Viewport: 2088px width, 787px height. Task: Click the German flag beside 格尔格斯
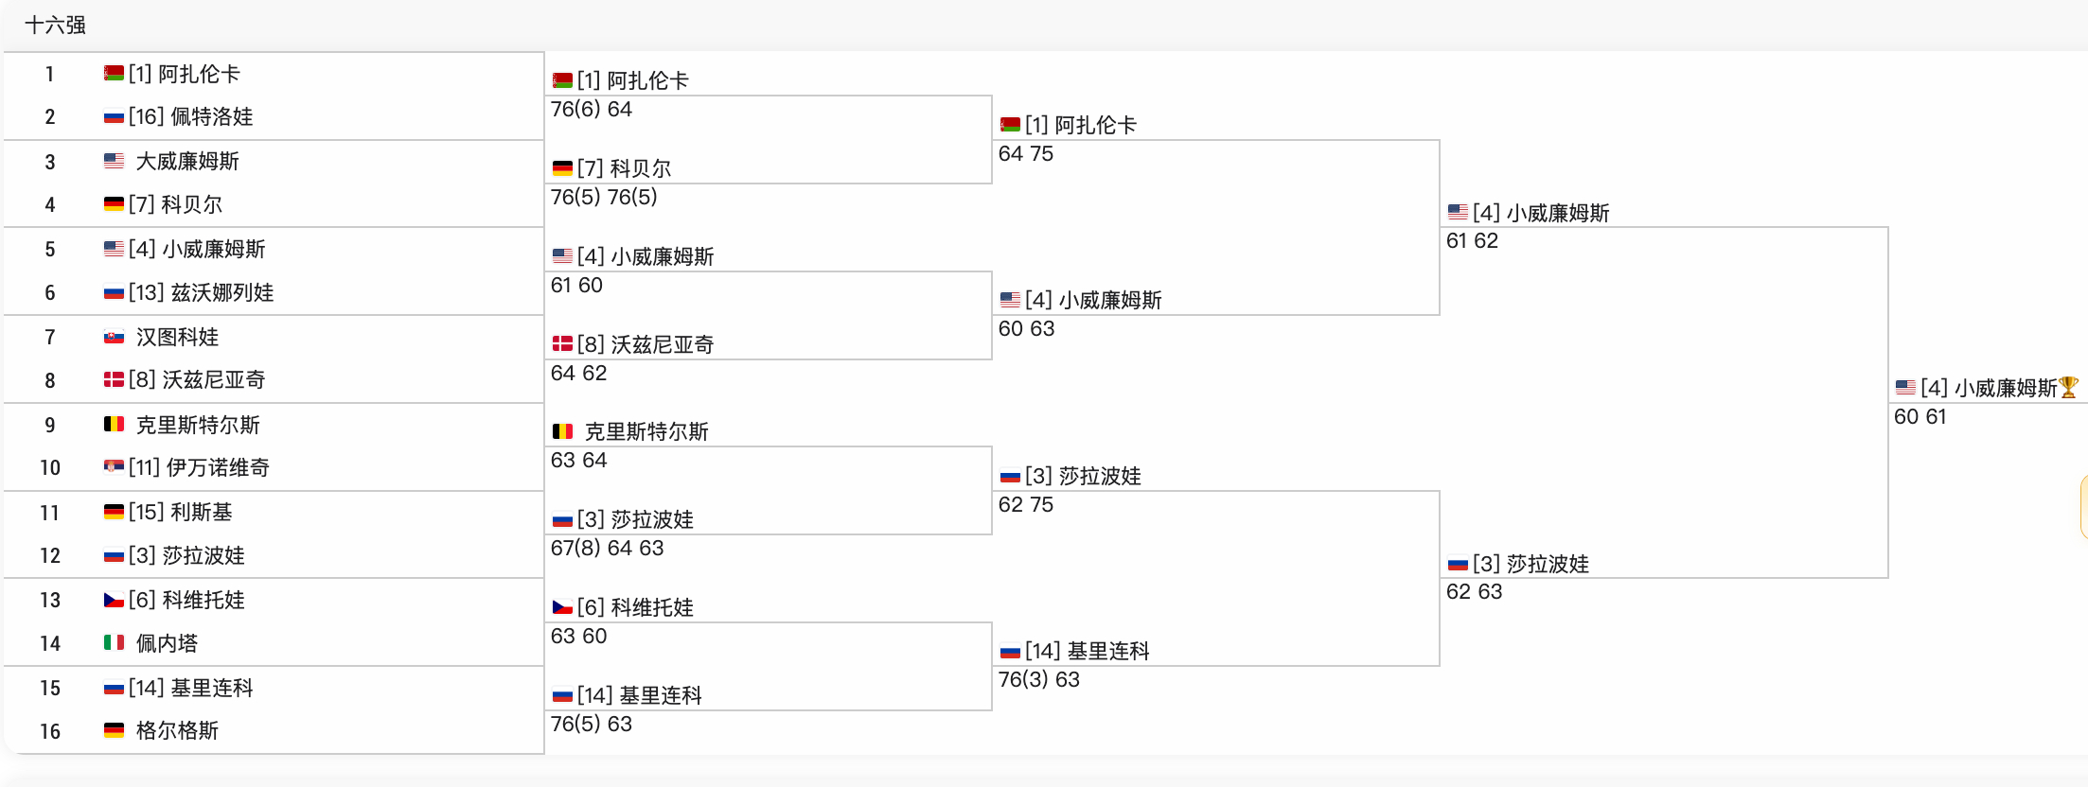pos(114,730)
